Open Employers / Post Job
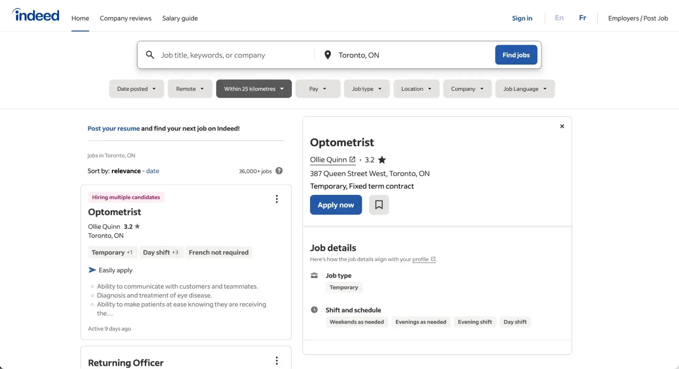The width and height of the screenshot is (679, 369). 638,18
